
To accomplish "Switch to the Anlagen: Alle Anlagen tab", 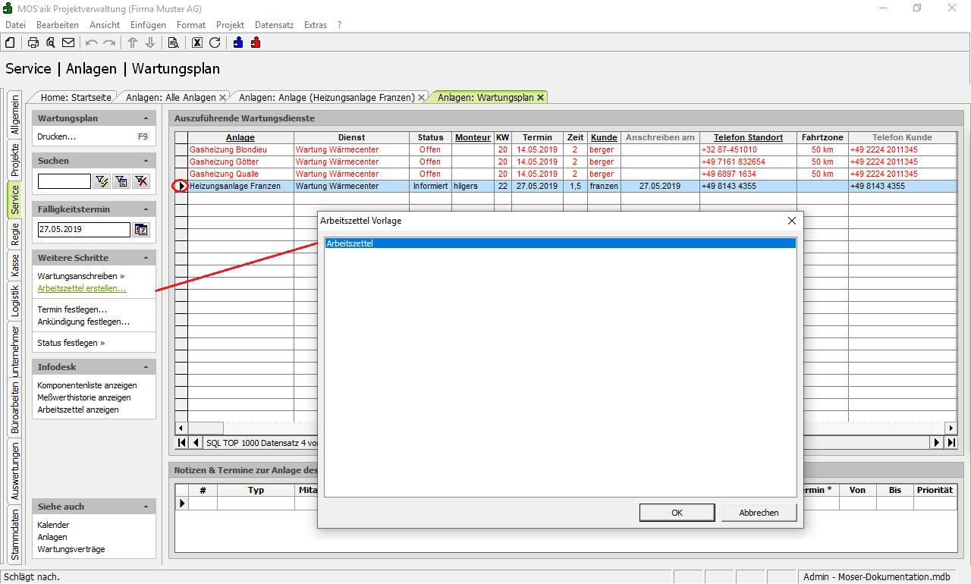I will pyautogui.click(x=171, y=97).
